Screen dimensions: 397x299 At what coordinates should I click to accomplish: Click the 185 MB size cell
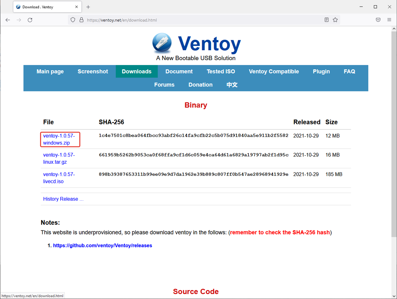(334, 174)
